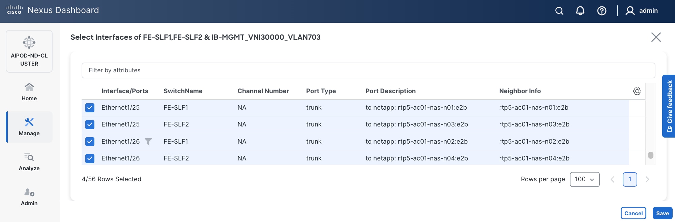Uncheck the Ethernet1/25 FE-SLF2 row checkbox
Viewport: 675px width, 222px height.
pyautogui.click(x=90, y=124)
